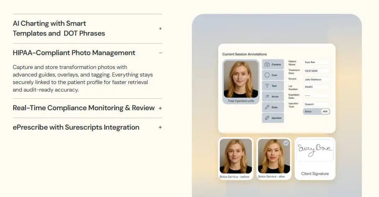Click the ADD button beside Botox

click(x=325, y=112)
